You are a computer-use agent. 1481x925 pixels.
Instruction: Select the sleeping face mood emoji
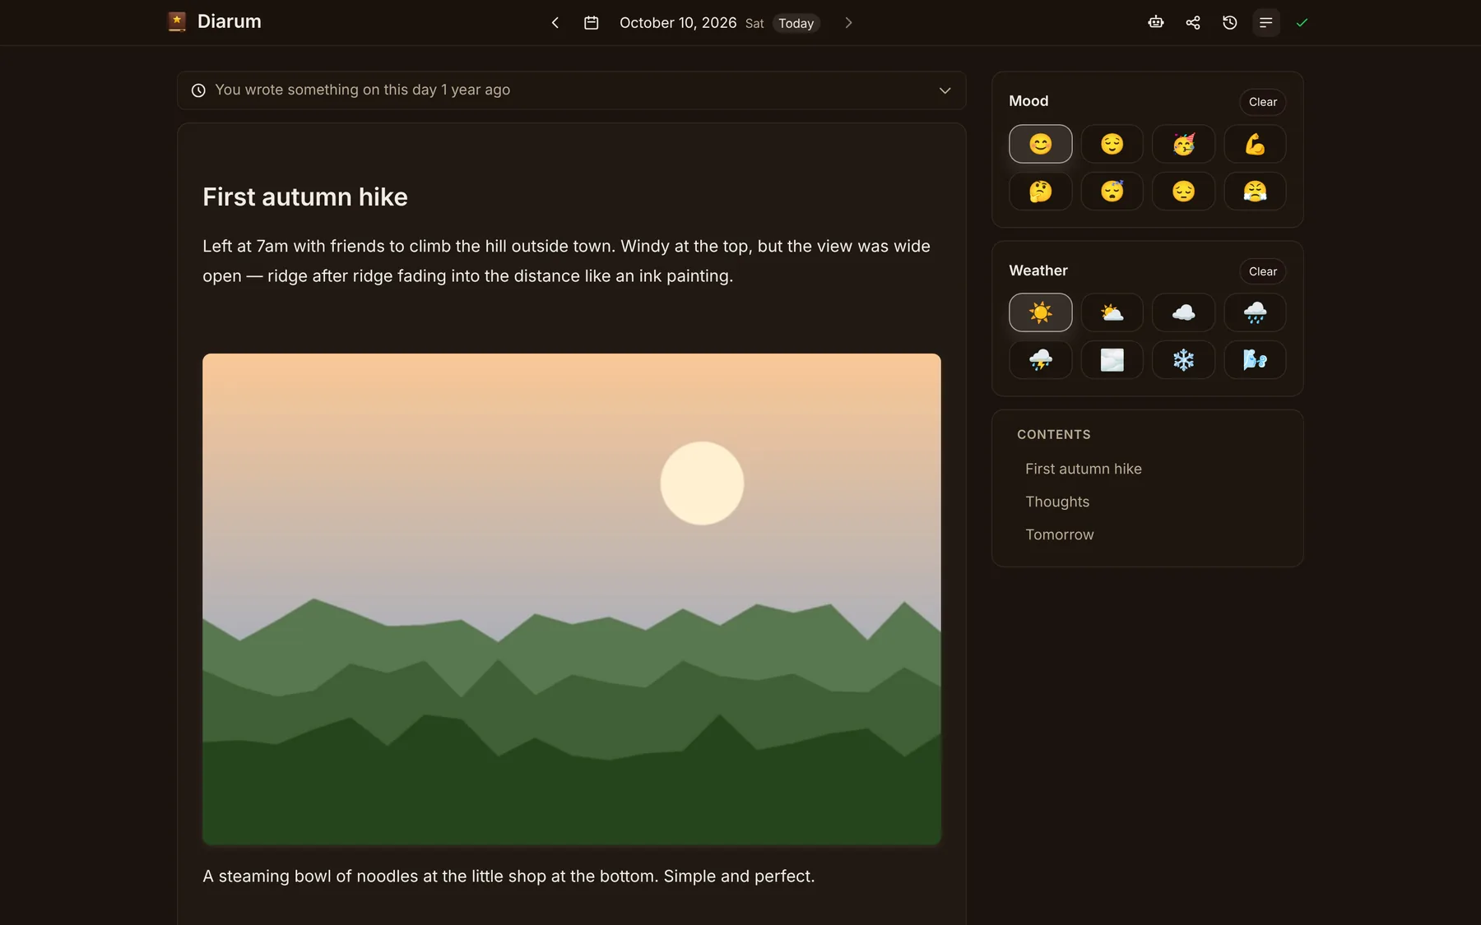pos(1112,192)
